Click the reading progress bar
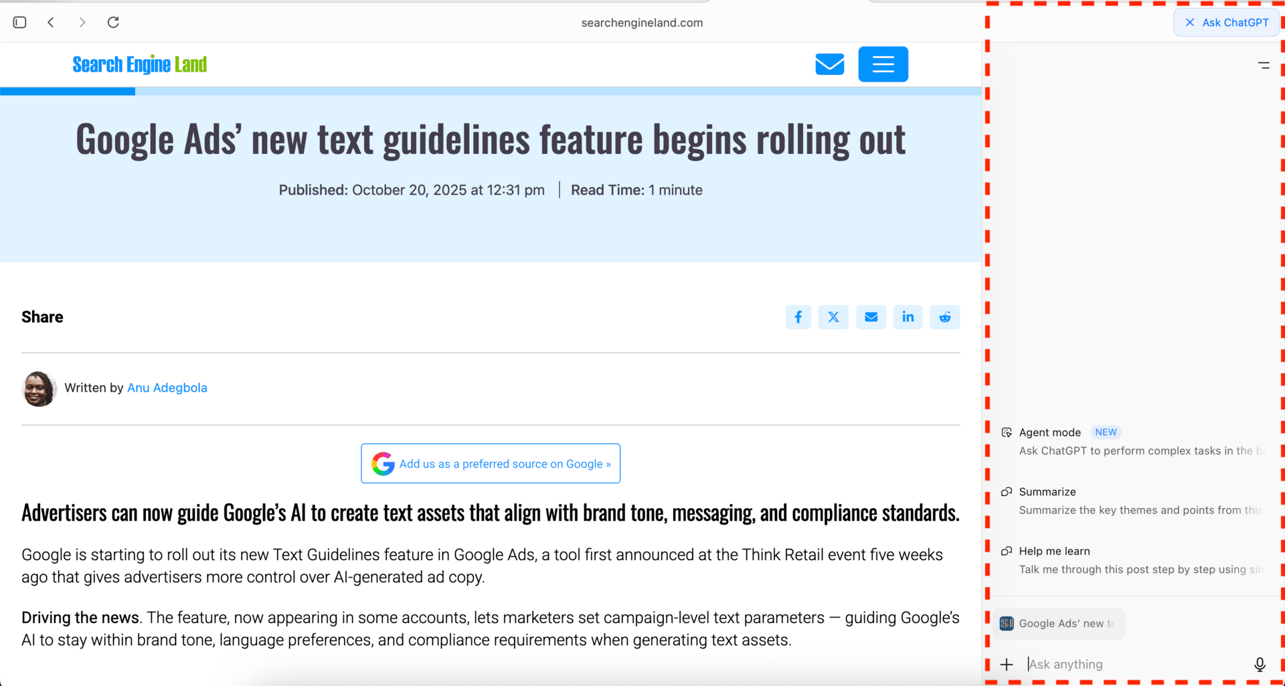 coord(491,92)
